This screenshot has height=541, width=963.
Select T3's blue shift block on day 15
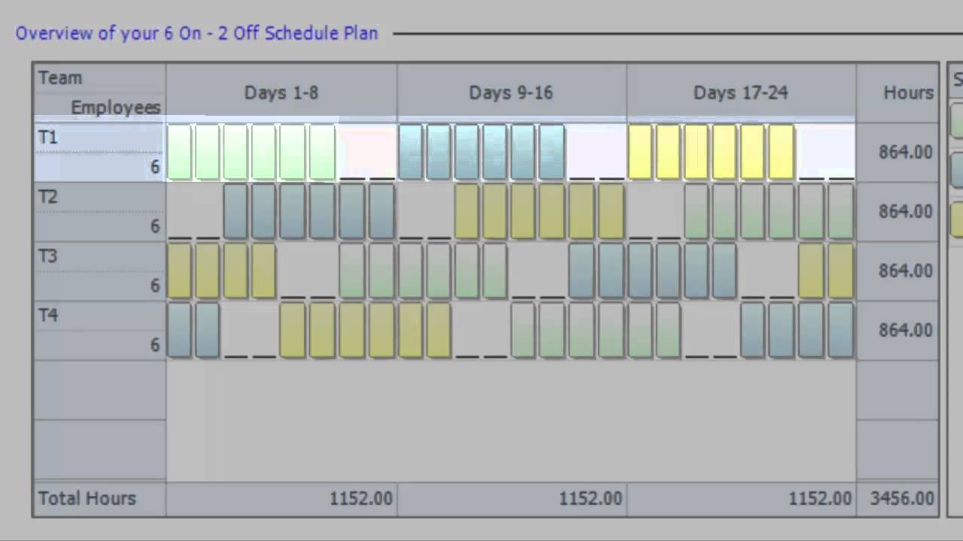582,271
